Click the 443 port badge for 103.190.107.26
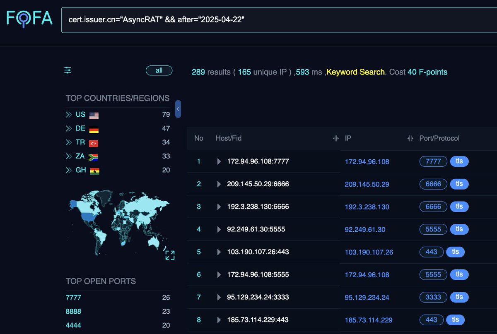 click(432, 252)
